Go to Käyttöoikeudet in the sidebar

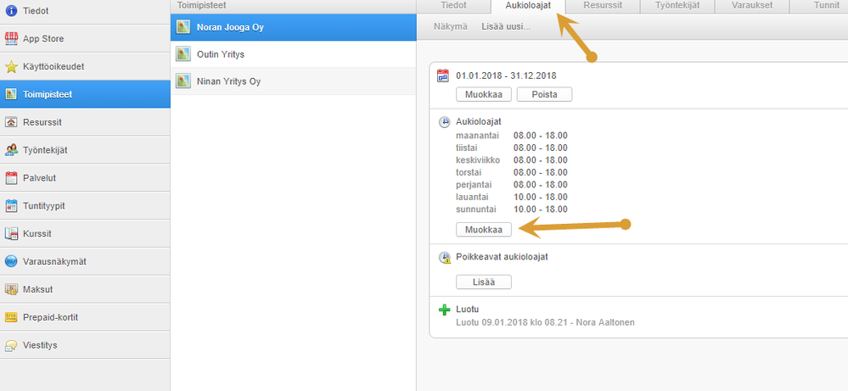click(85, 66)
